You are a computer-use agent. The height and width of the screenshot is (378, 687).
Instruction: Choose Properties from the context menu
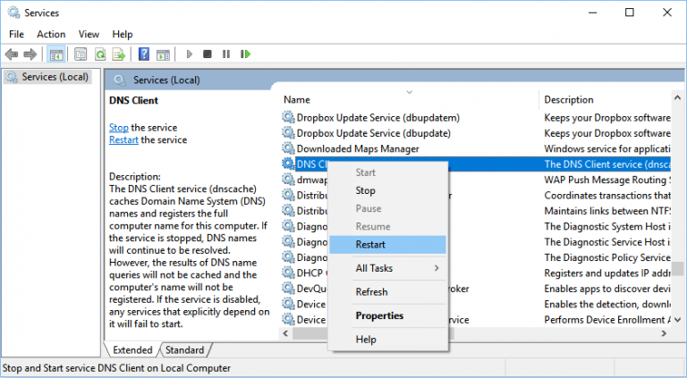[379, 315]
